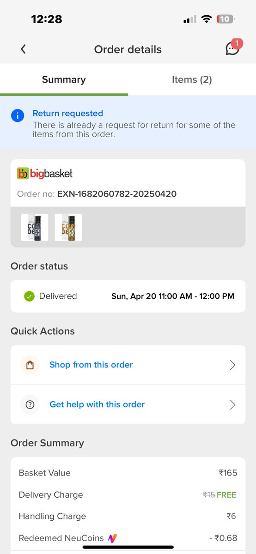The height and width of the screenshot is (554, 256).
Task: Open Get help with this order
Action: pyautogui.click(x=97, y=404)
